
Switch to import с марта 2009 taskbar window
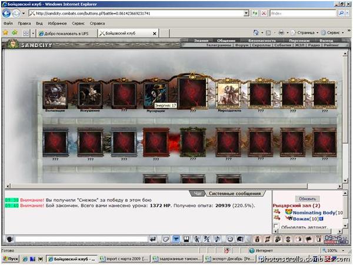(124, 259)
